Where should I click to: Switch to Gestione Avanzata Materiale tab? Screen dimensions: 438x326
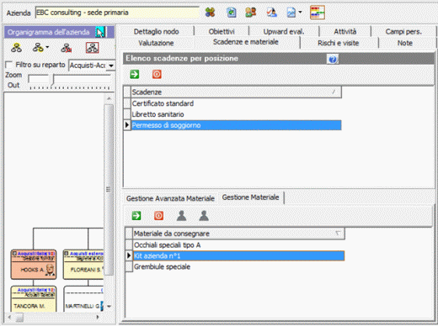pyautogui.click(x=170, y=198)
